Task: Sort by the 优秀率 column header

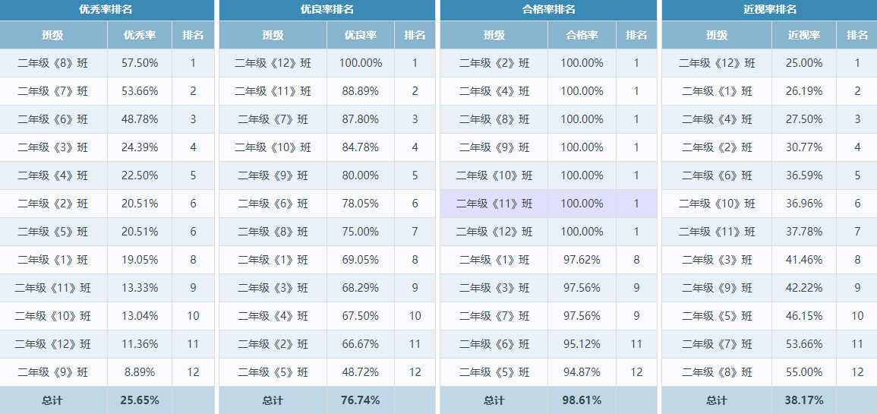Action: pos(140,35)
